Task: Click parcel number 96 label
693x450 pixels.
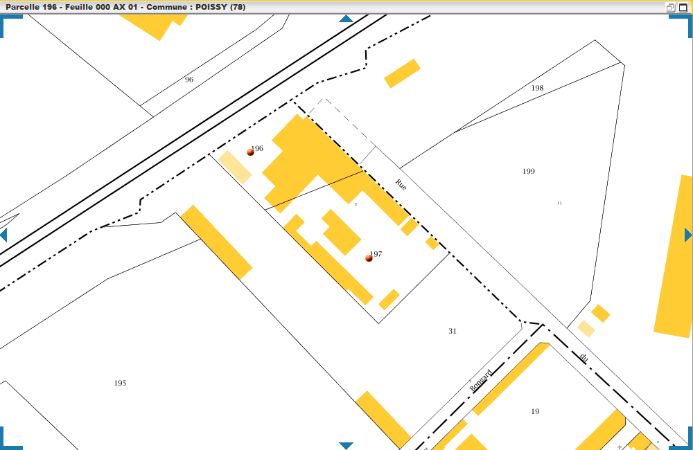Action: (x=189, y=80)
